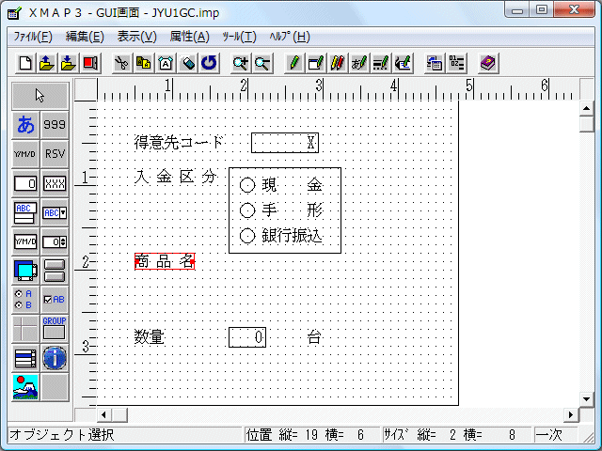Click the 得意先コード input field
The image size is (602, 451).
pyautogui.click(x=285, y=143)
